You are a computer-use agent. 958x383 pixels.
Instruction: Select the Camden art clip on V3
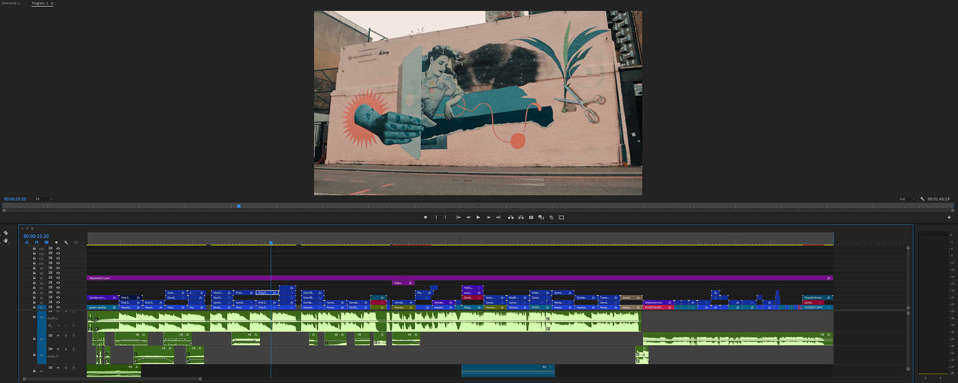click(103, 297)
